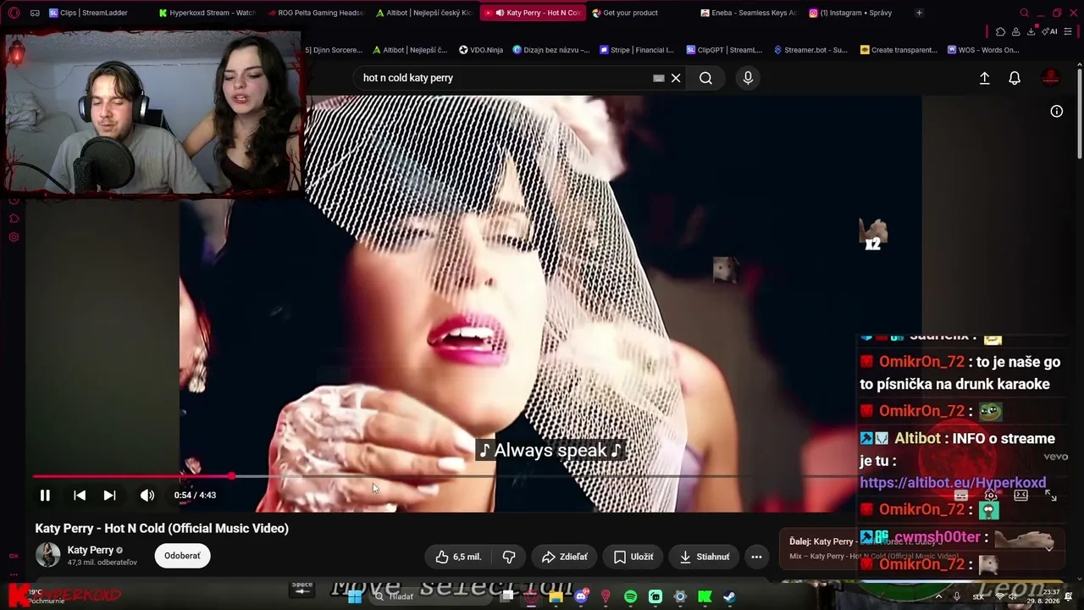Open the Djinn Sorcere... bookmark
Image resolution: width=1084 pixels, height=610 pixels.
pyautogui.click(x=334, y=50)
